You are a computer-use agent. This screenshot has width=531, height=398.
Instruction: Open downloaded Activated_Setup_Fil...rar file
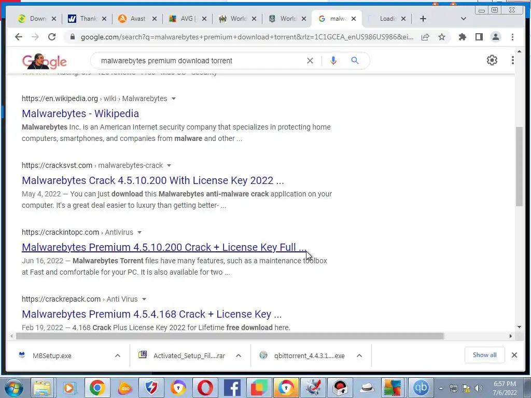(x=189, y=356)
